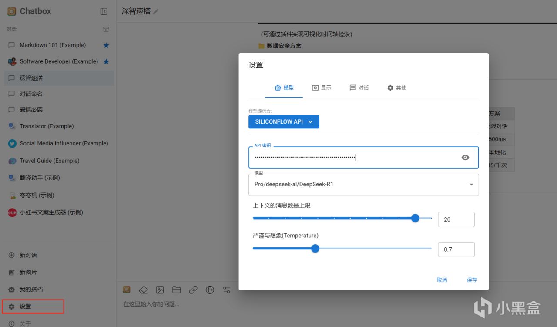Click the Temperature slider thumb
Screen dimensions: 557x327
[x=315, y=249]
